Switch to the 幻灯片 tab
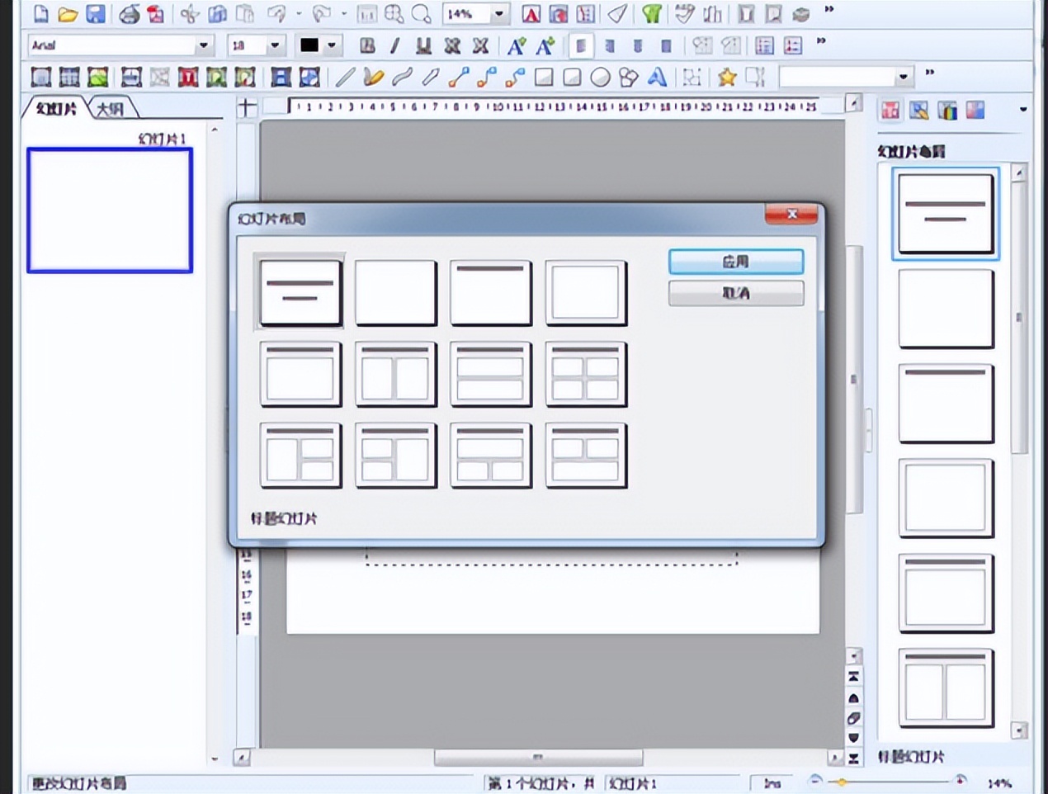This screenshot has height=794, width=1048. click(56, 109)
